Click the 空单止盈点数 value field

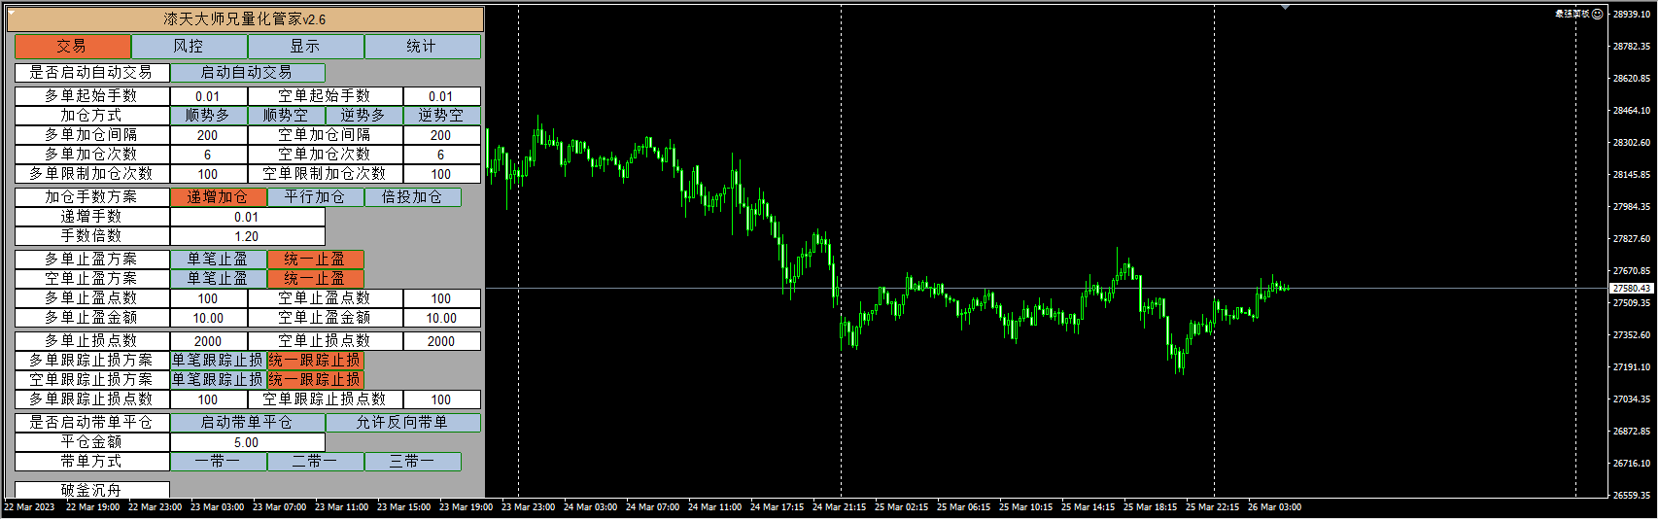(442, 298)
